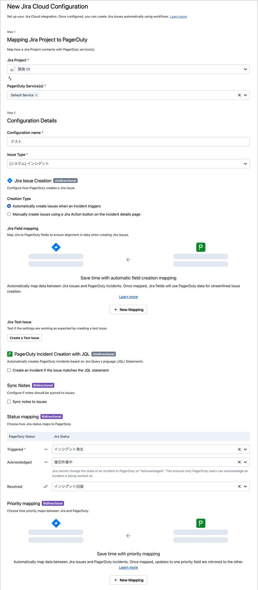Screen dimensions: 258x590
Task: Click the Jira diamond icon beside Jira Issue Creation
Action: point(10,181)
